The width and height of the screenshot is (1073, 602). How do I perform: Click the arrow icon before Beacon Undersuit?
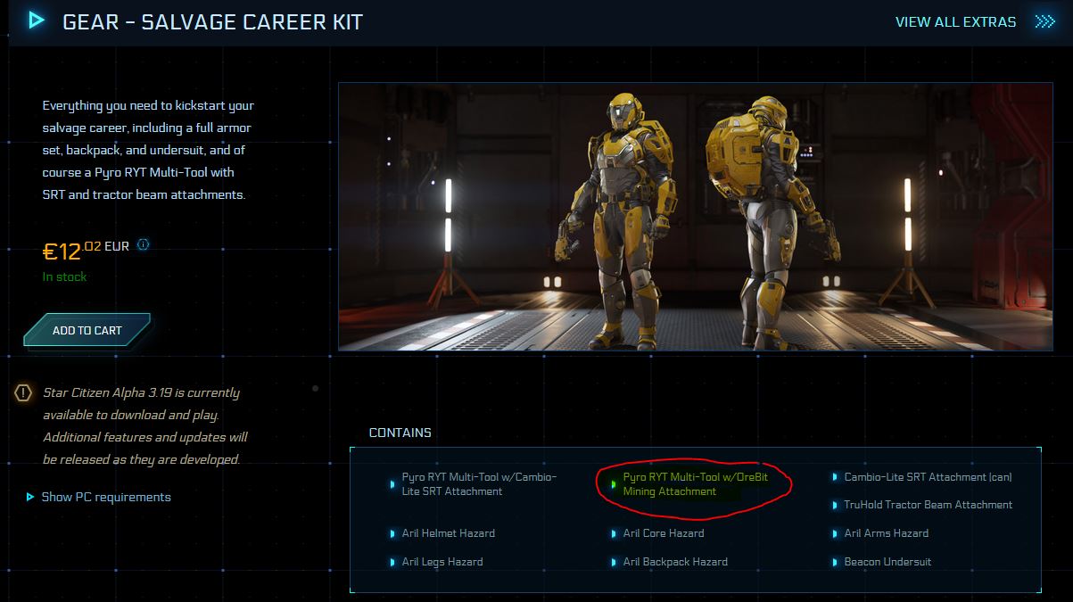point(834,562)
